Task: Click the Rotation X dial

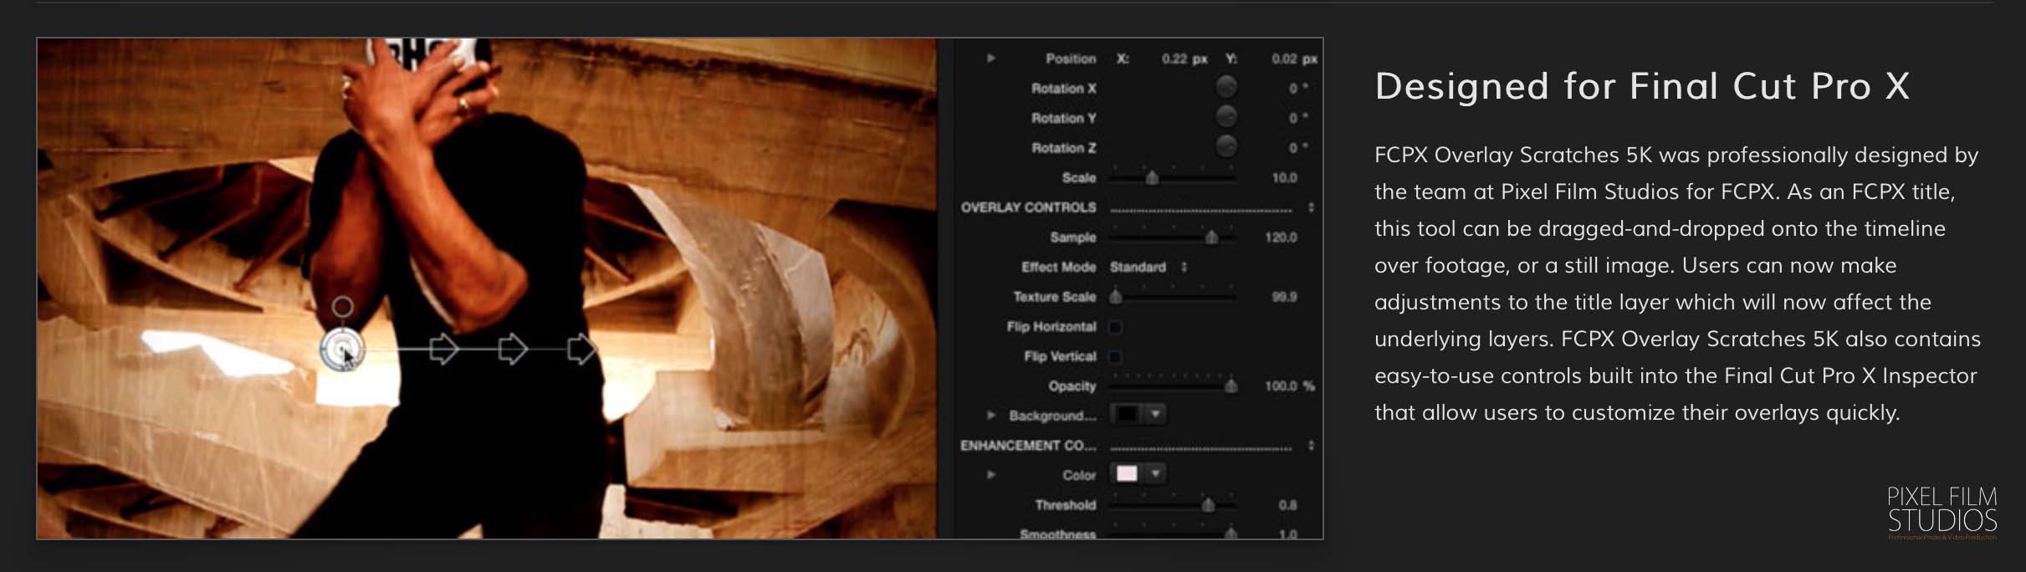Action: tap(1225, 87)
